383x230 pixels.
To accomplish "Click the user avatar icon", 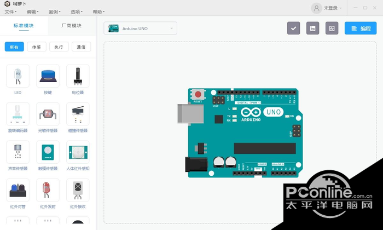I will point(317,8).
